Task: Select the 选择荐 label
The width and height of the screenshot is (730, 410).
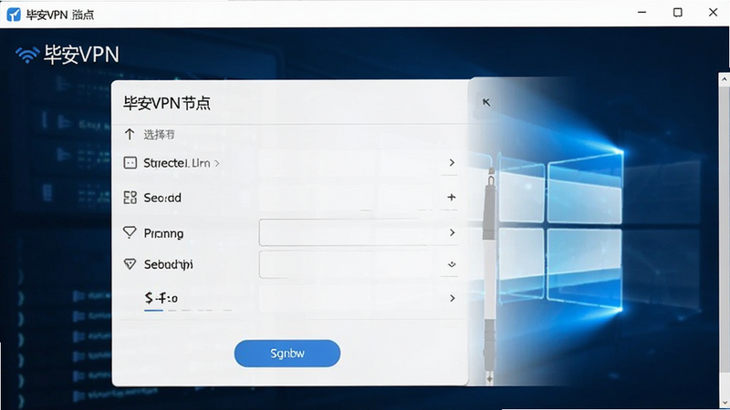Action: [x=159, y=135]
